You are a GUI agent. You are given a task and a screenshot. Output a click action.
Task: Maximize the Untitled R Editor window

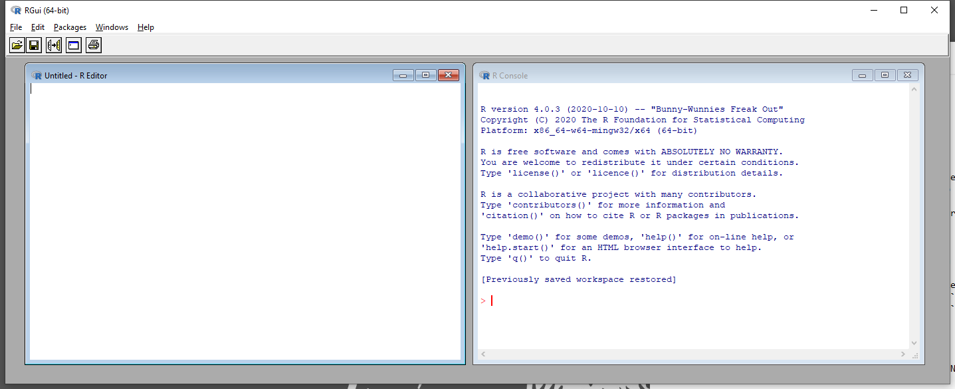point(426,75)
